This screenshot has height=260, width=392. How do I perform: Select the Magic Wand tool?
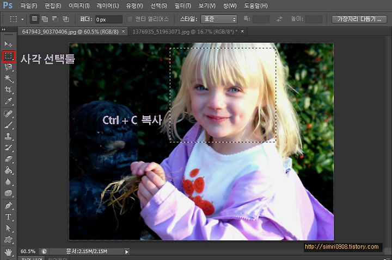[8, 79]
